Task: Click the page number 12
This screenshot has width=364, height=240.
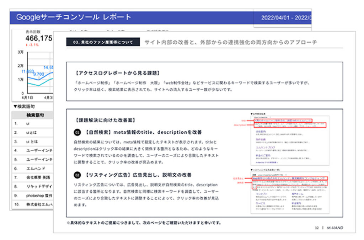Action: pyautogui.click(x=317, y=228)
